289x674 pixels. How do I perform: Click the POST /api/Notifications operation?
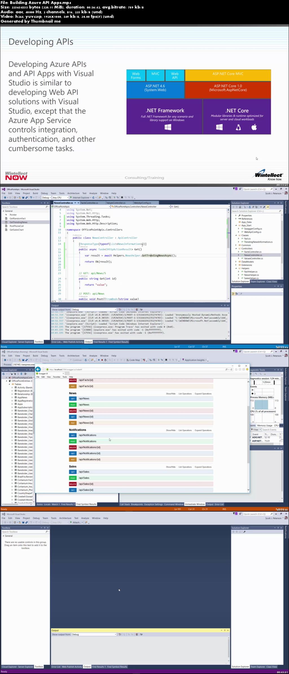141,441
